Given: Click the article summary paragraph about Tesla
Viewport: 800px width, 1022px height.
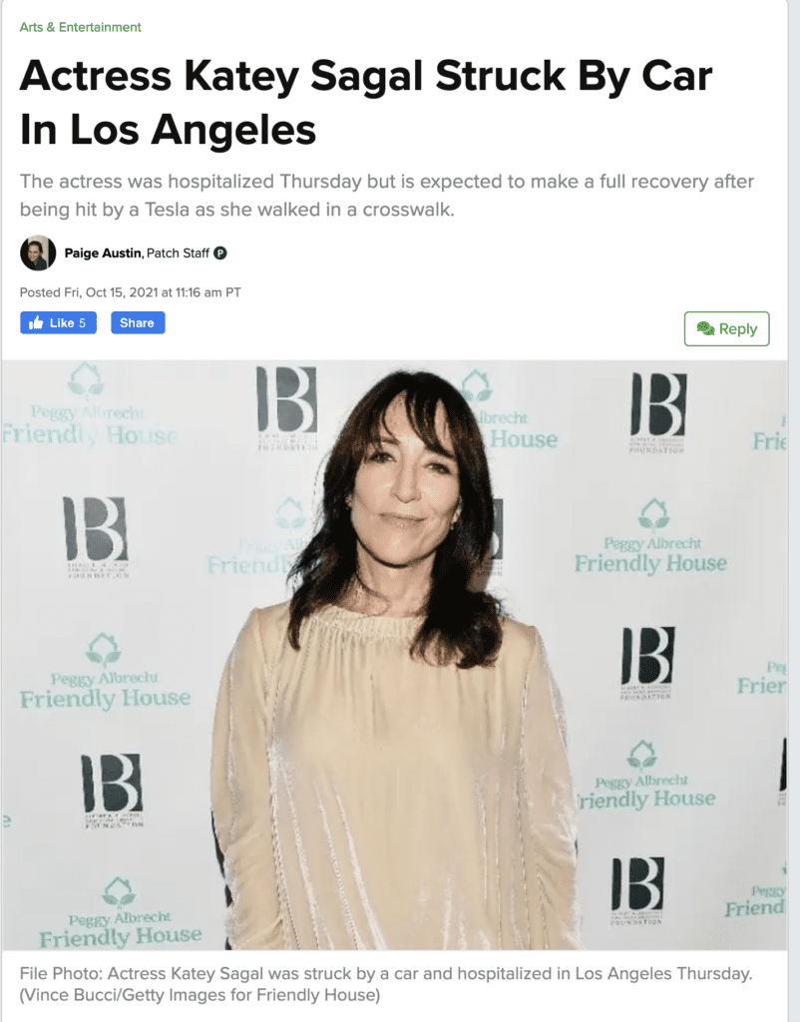Looking at the screenshot, I should pos(386,195).
